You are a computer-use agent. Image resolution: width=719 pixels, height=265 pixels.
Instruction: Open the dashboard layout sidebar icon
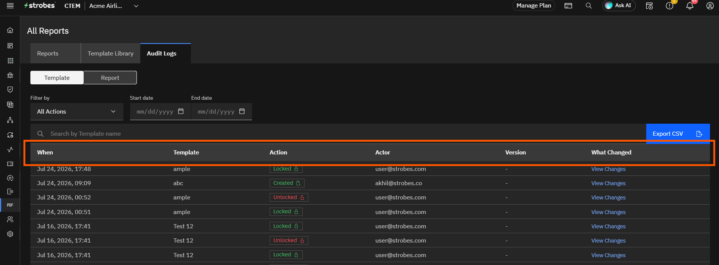tap(10, 46)
